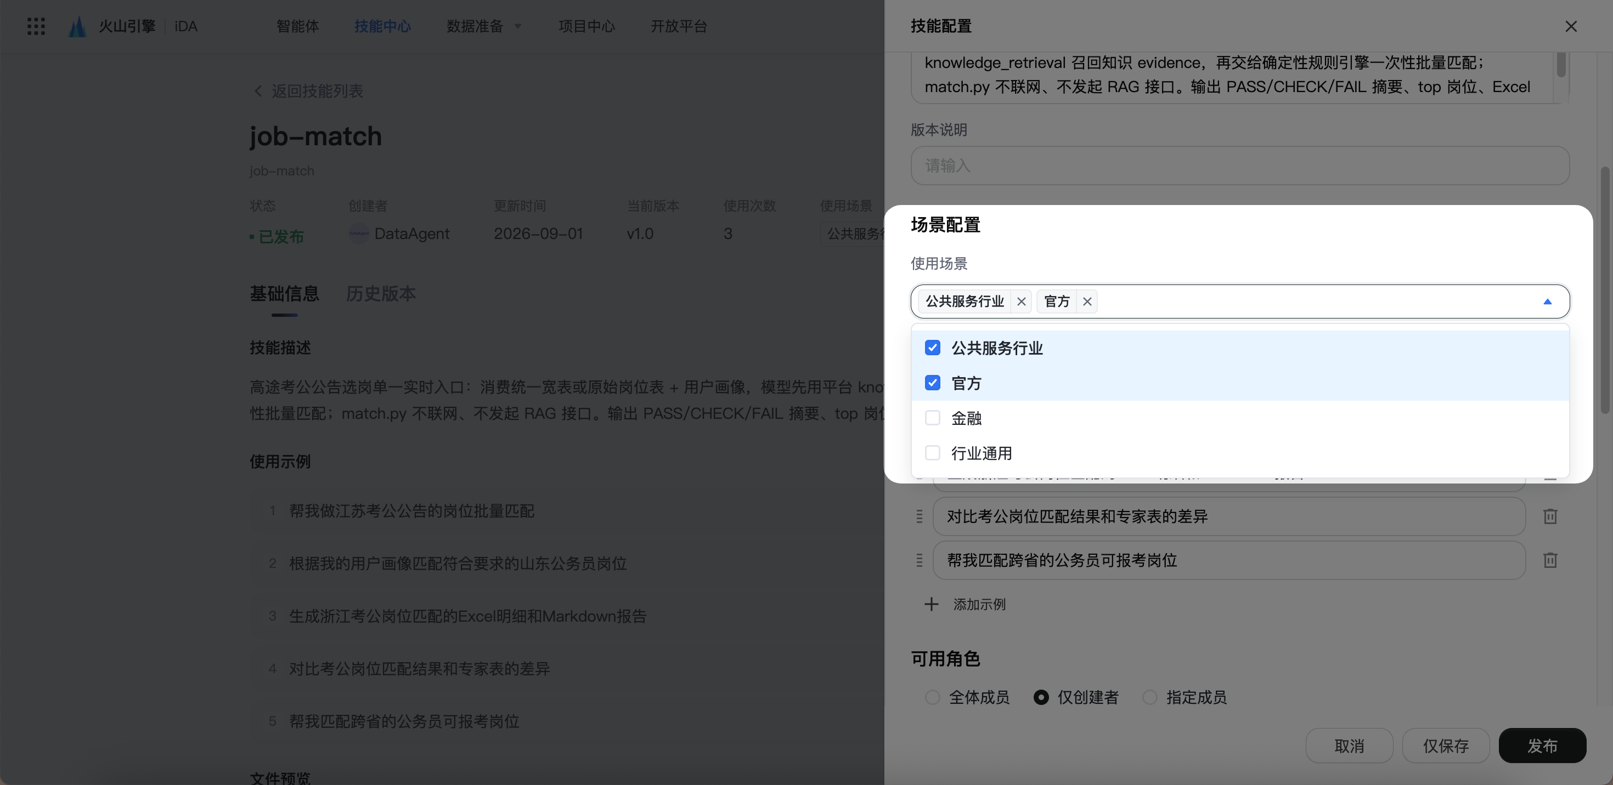Screen dimensions: 1613x785
Task: Uncheck the 官方 option
Action: pos(932,383)
